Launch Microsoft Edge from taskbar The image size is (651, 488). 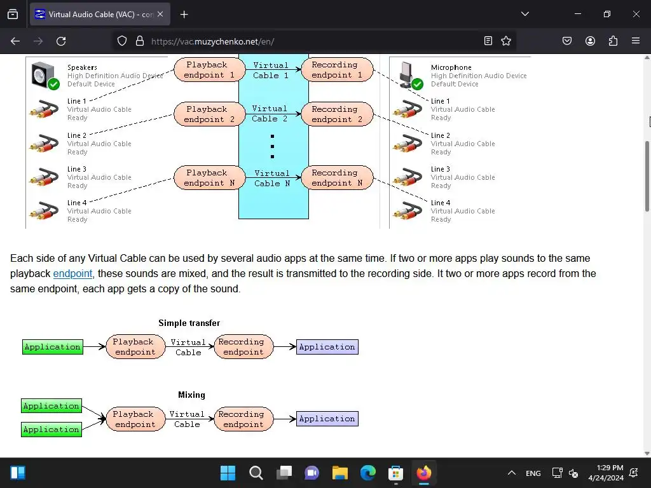tap(368, 473)
